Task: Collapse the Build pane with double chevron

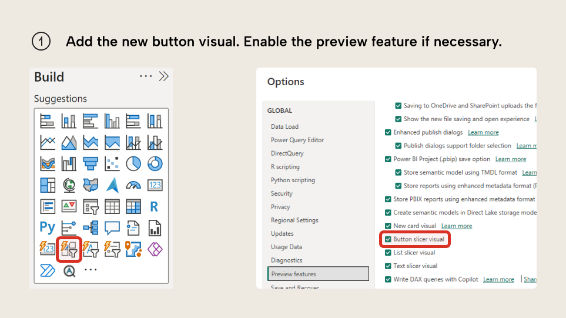Action: pyautogui.click(x=164, y=76)
